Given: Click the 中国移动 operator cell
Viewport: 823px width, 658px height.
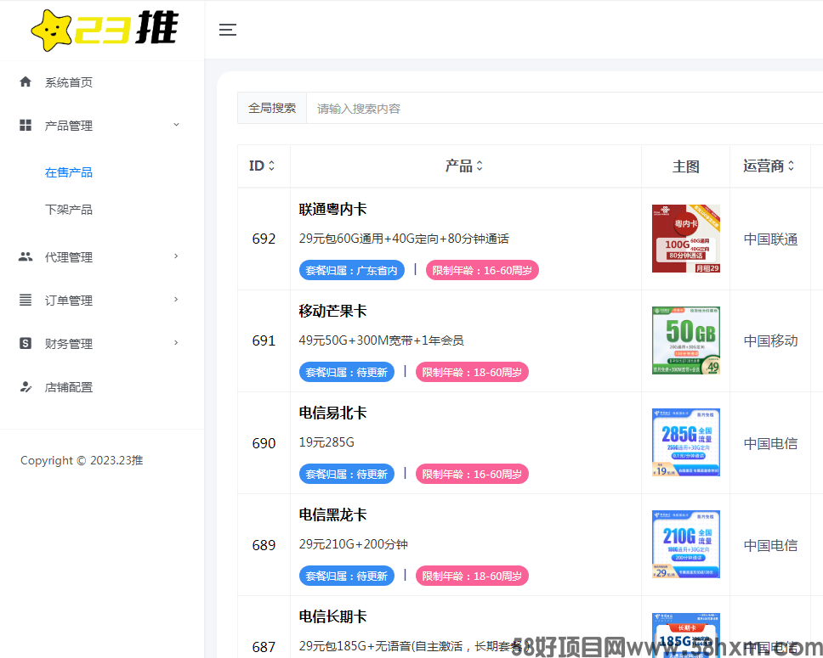Looking at the screenshot, I should [x=770, y=340].
